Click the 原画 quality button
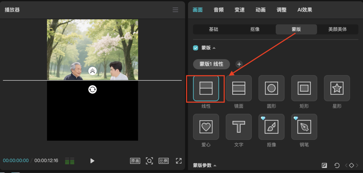The width and height of the screenshot is (363, 173). click(135, 161)
